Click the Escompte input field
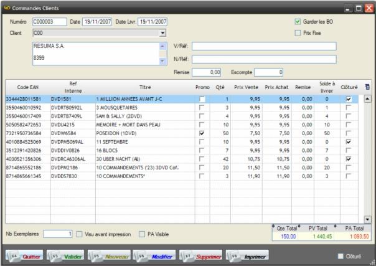 click(268, 72)
